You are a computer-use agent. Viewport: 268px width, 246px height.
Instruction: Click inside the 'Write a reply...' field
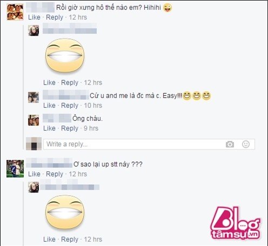coord(149,144)
